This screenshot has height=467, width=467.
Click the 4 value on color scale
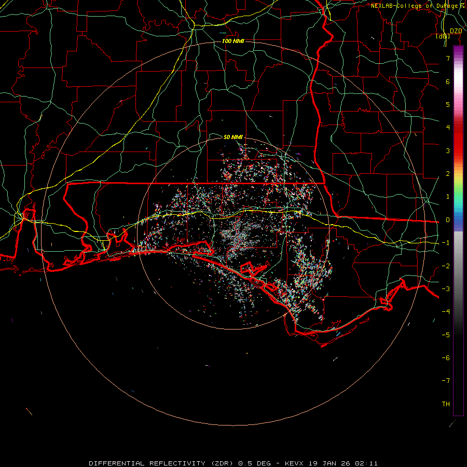tap(448, 128)
